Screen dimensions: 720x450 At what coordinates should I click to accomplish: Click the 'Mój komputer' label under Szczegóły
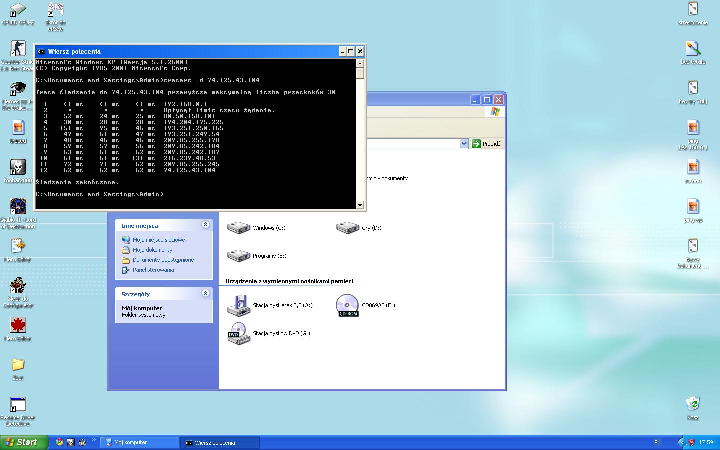(x=142, y=308)
